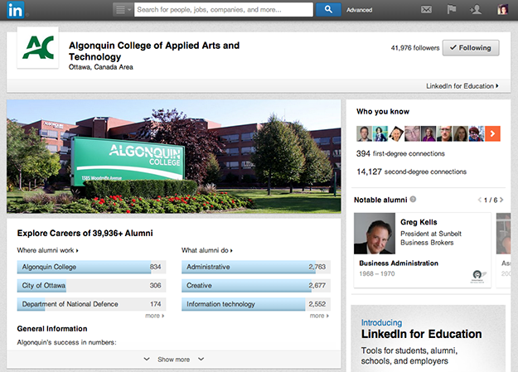Open the LinkedIn home logo
518x372 pixels.
click(x=15, y=10)
